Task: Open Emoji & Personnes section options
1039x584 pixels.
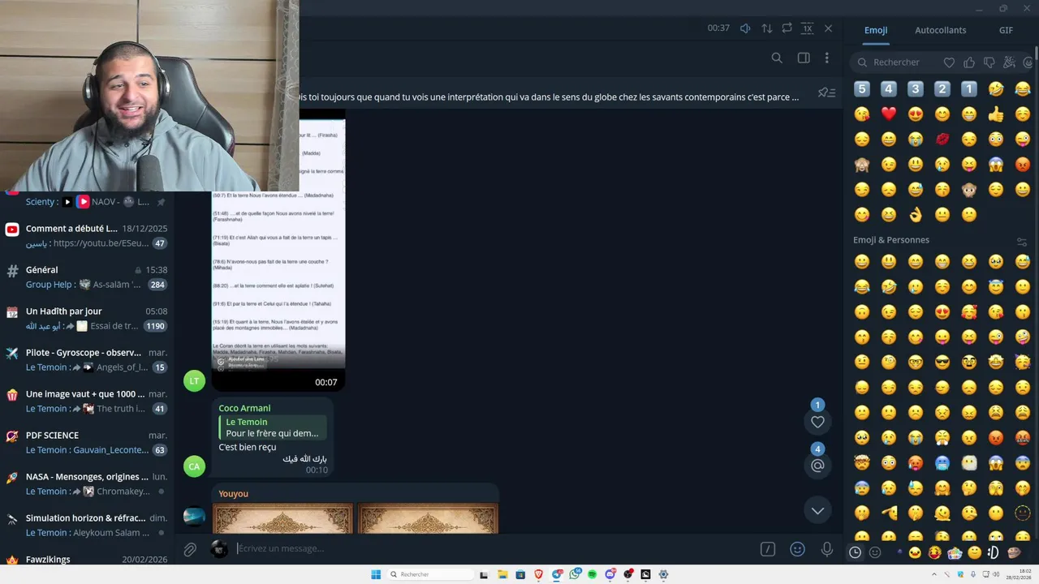Action: [x=1022, y=241]
